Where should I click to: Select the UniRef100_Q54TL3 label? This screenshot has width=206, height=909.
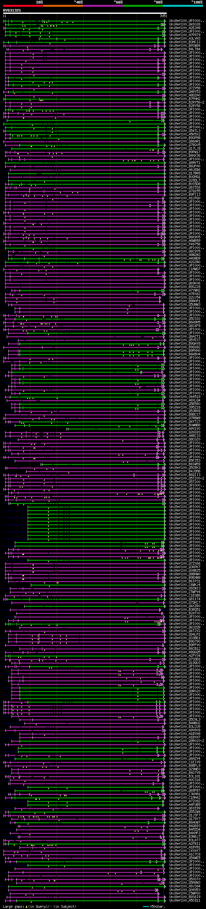(x=185, y=131)
